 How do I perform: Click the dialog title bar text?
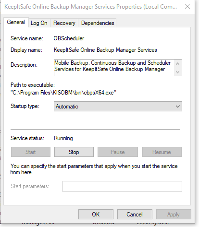(x=91, y=7)
